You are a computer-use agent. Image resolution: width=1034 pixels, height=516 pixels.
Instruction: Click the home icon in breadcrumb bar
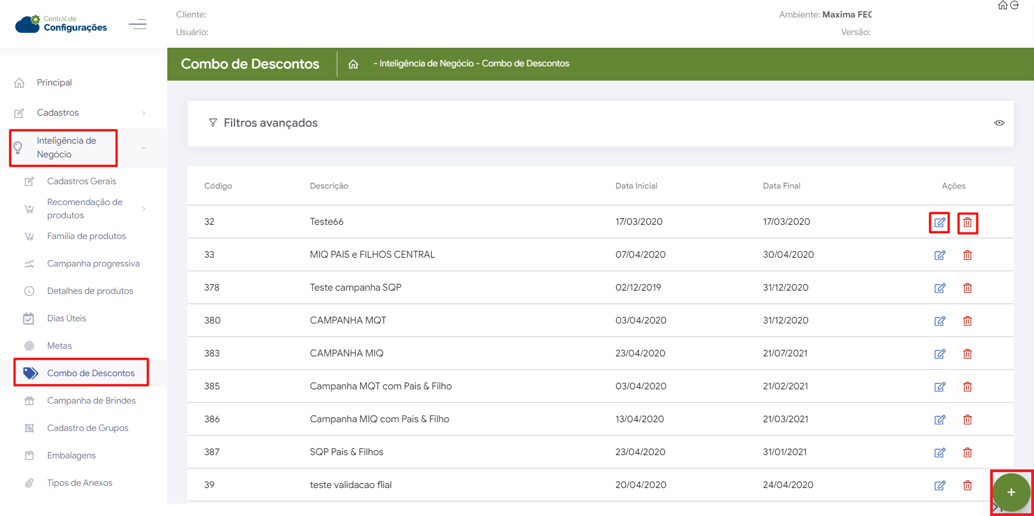353,64
